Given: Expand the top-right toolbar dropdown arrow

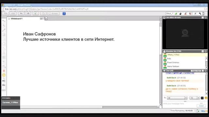Looking at the screenshot, I should point(203,14).
